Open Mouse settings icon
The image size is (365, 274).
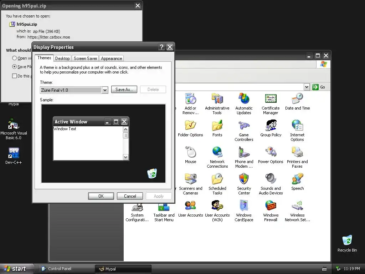[190, 152]
